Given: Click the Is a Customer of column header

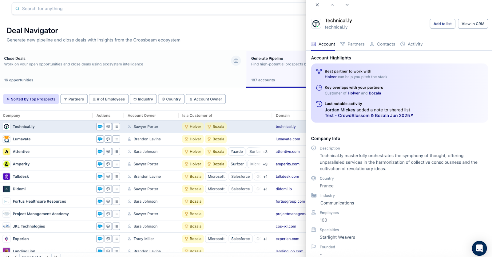Looking at the screenshot, I should coord(197,115).
